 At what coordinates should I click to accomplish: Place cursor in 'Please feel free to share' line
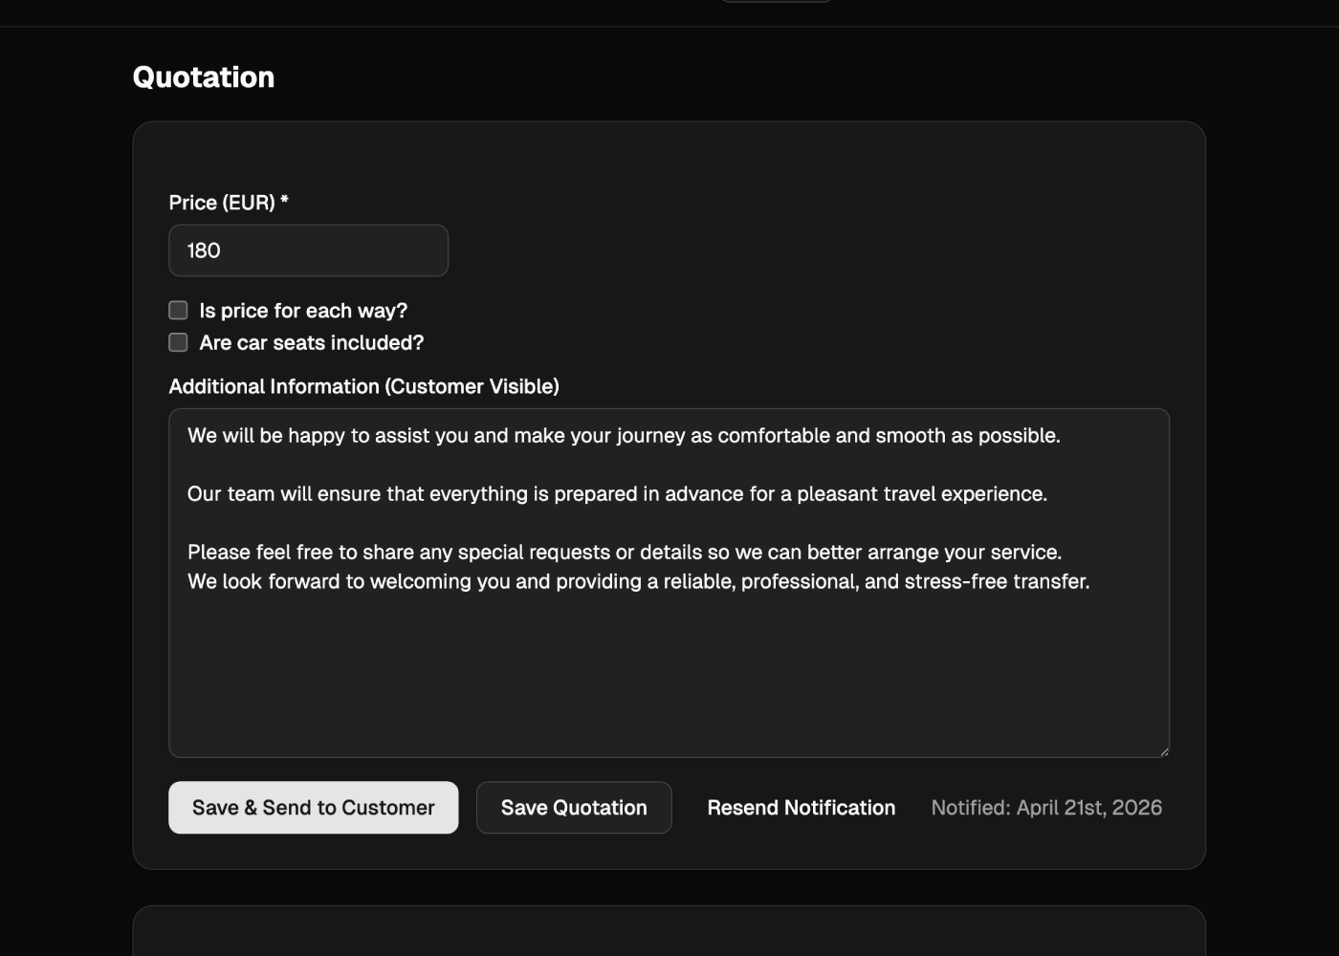pos(624,553)
